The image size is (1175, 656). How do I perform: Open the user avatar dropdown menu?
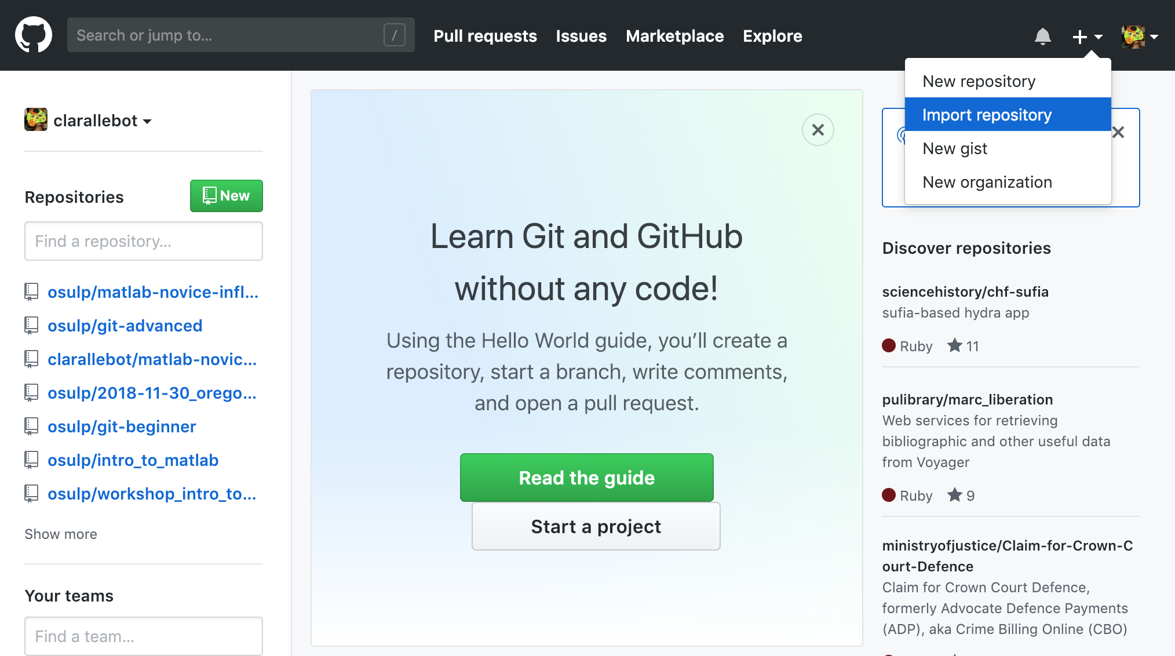(1139, 37)
